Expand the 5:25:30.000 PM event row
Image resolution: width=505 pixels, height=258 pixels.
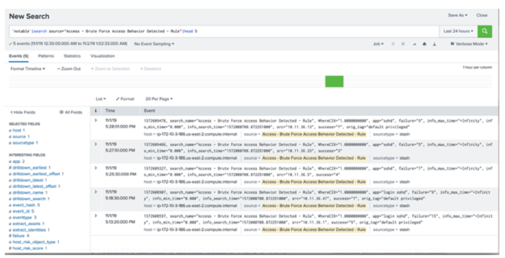click(96, 168)
